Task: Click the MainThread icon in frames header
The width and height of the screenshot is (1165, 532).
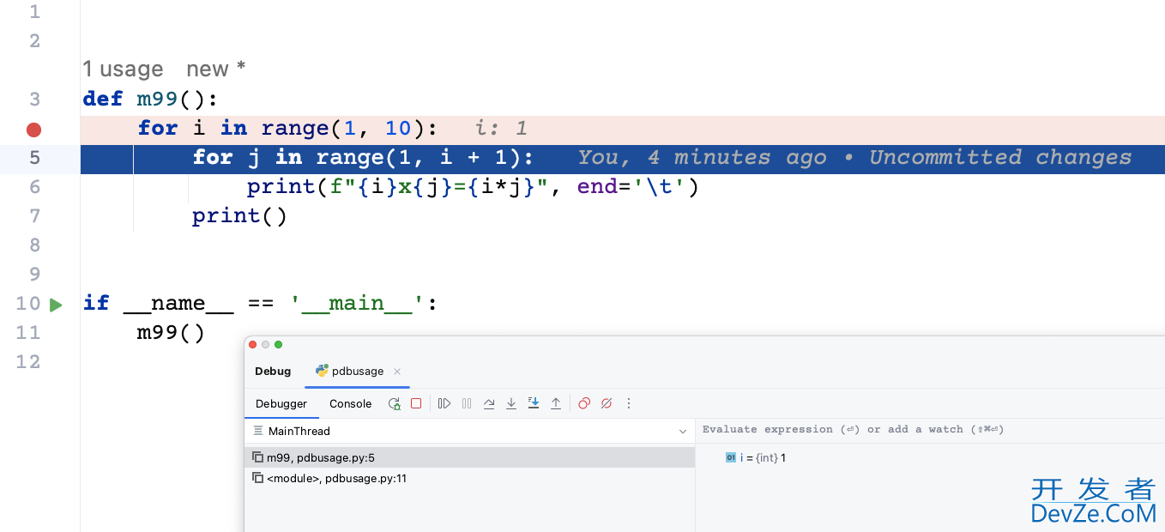Action: (258, 431)
